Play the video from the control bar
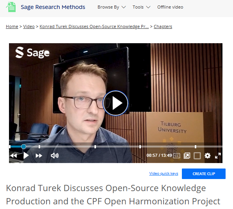 click(x=26, y=156)
